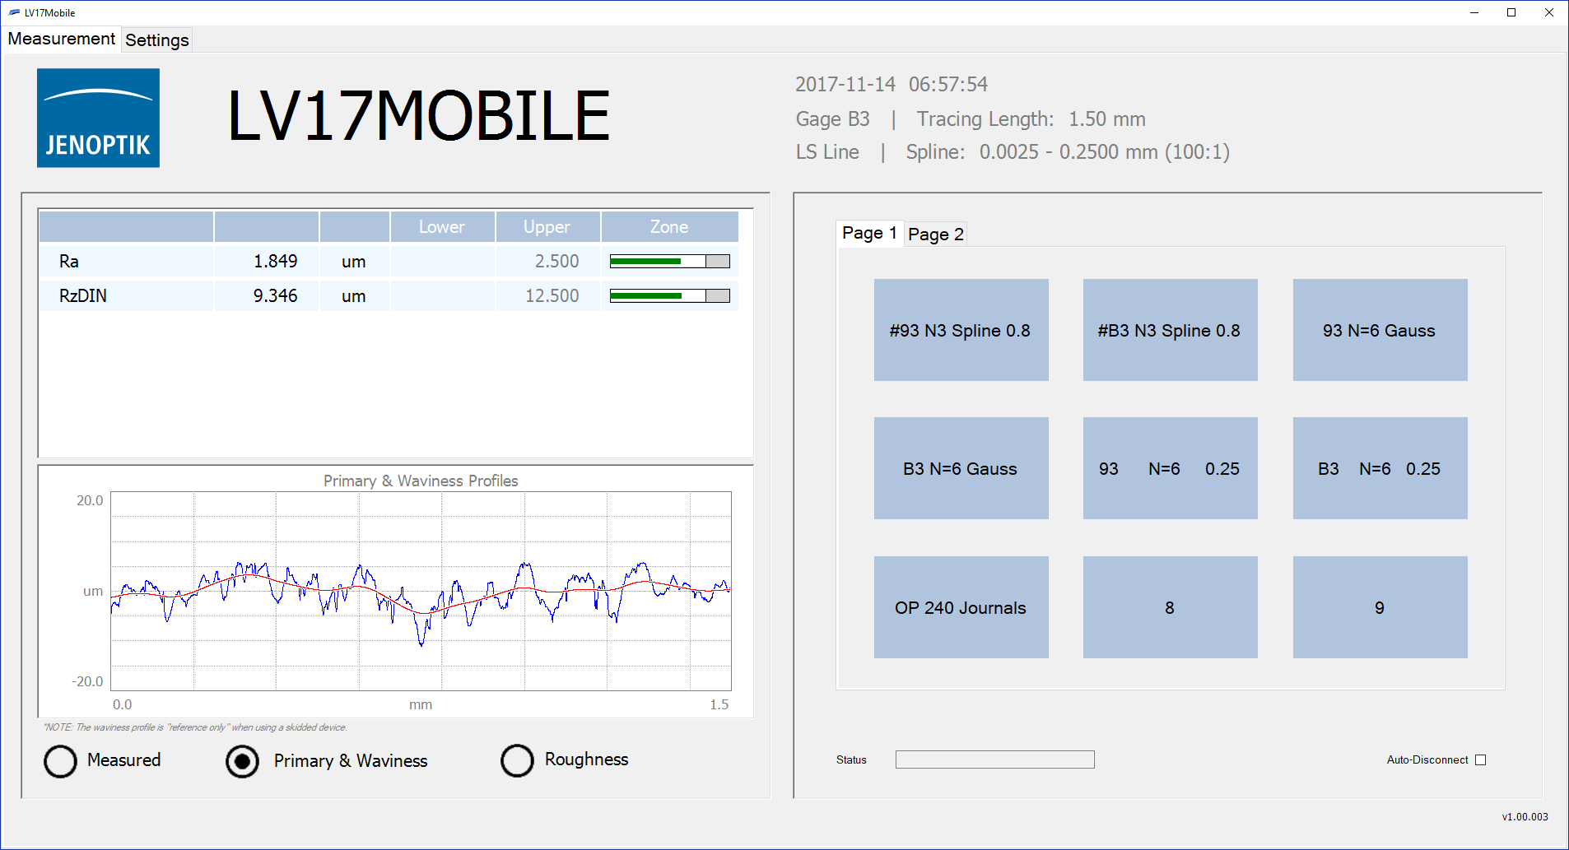Viewport: 1569px width, 850px height.
Task: Click the LV17MOBILE heading
Action: 418,116
